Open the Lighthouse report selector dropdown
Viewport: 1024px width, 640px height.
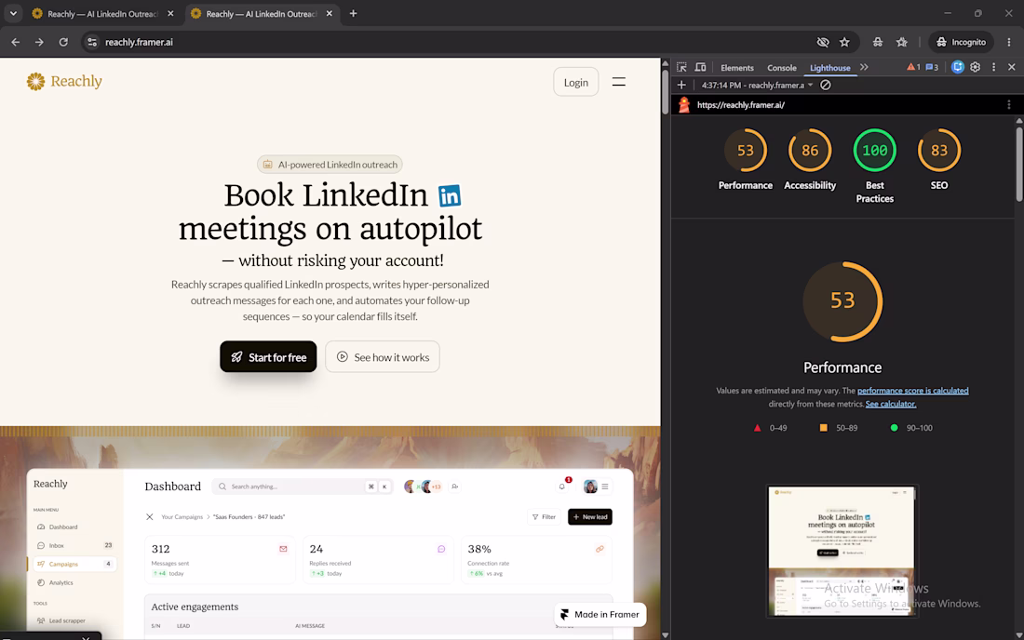tap(757, 85)
